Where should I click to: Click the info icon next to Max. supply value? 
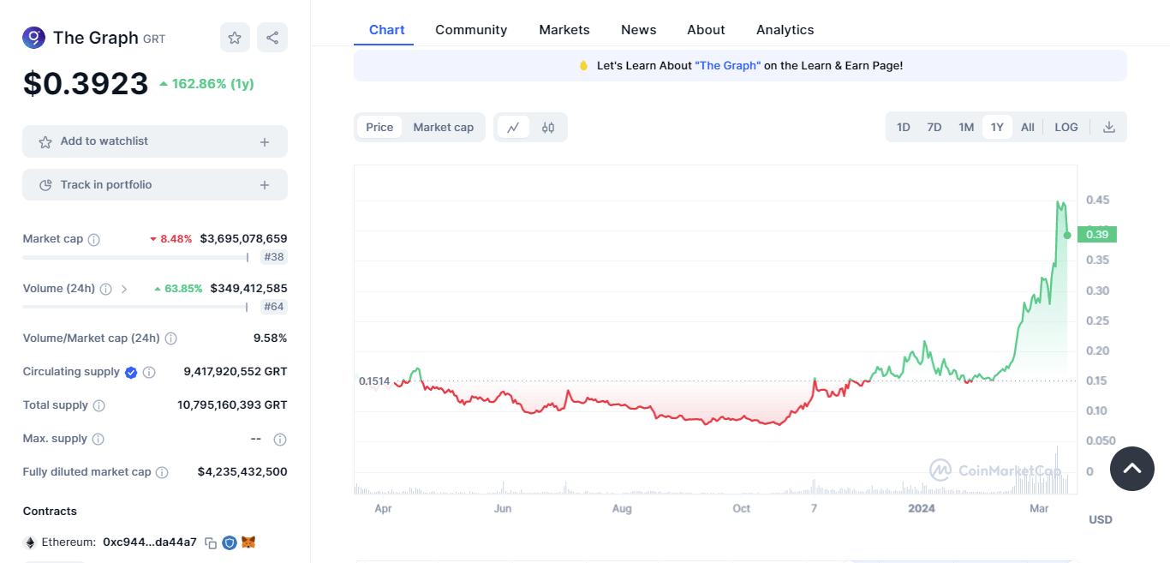[x=279, y=440]
